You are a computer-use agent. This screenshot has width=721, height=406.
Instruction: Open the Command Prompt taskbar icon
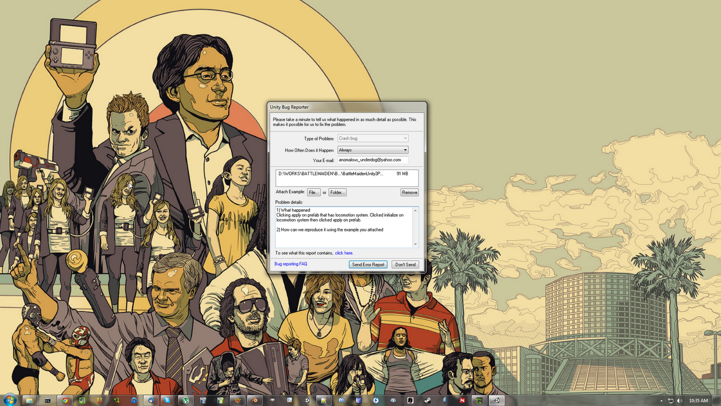pyautogui.click(x=47, y=400)
